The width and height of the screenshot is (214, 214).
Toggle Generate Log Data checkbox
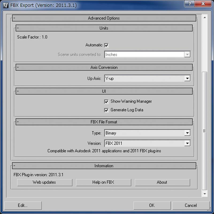106,110
